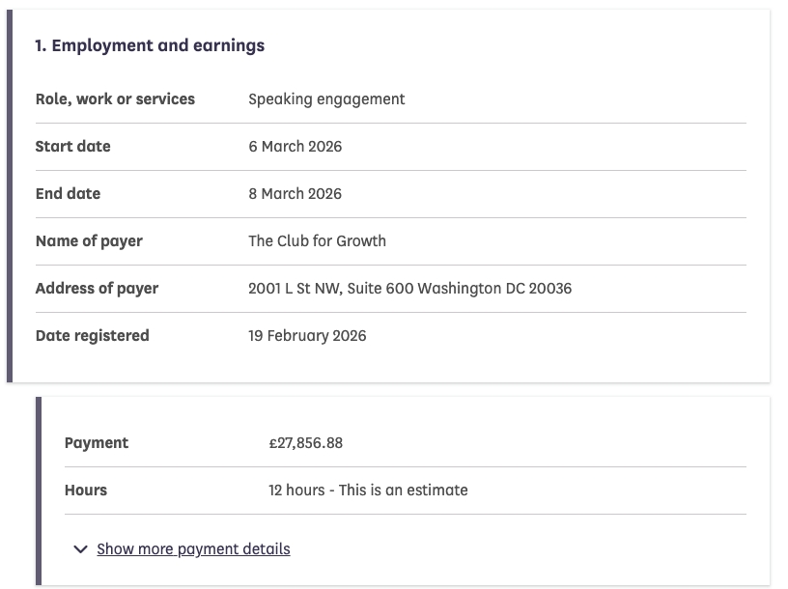This screenshot has height=589, width=788.
Task: Click the 12 hours estimate text
Action: (x=368, y=490)
